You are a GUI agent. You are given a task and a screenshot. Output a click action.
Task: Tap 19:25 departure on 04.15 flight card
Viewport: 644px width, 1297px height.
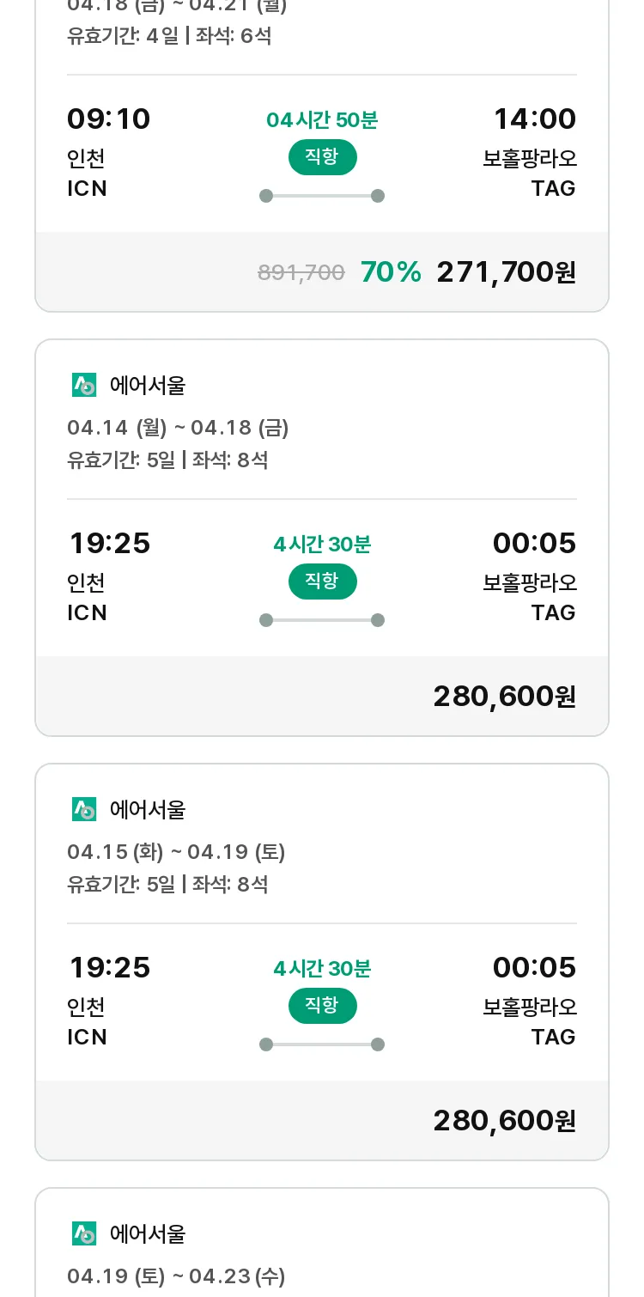(x=109, y=968)
